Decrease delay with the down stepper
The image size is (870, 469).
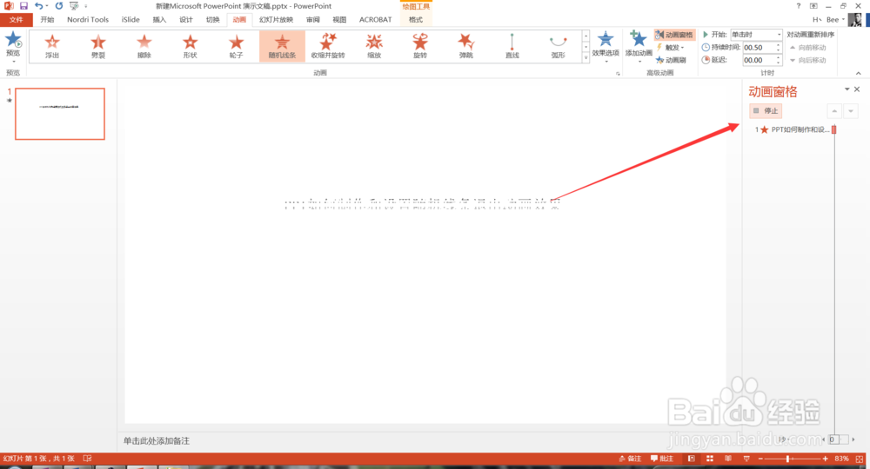tap(779, 63)
